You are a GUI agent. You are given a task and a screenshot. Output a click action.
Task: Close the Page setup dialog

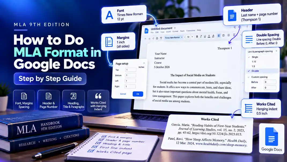[x=144, y=63]
